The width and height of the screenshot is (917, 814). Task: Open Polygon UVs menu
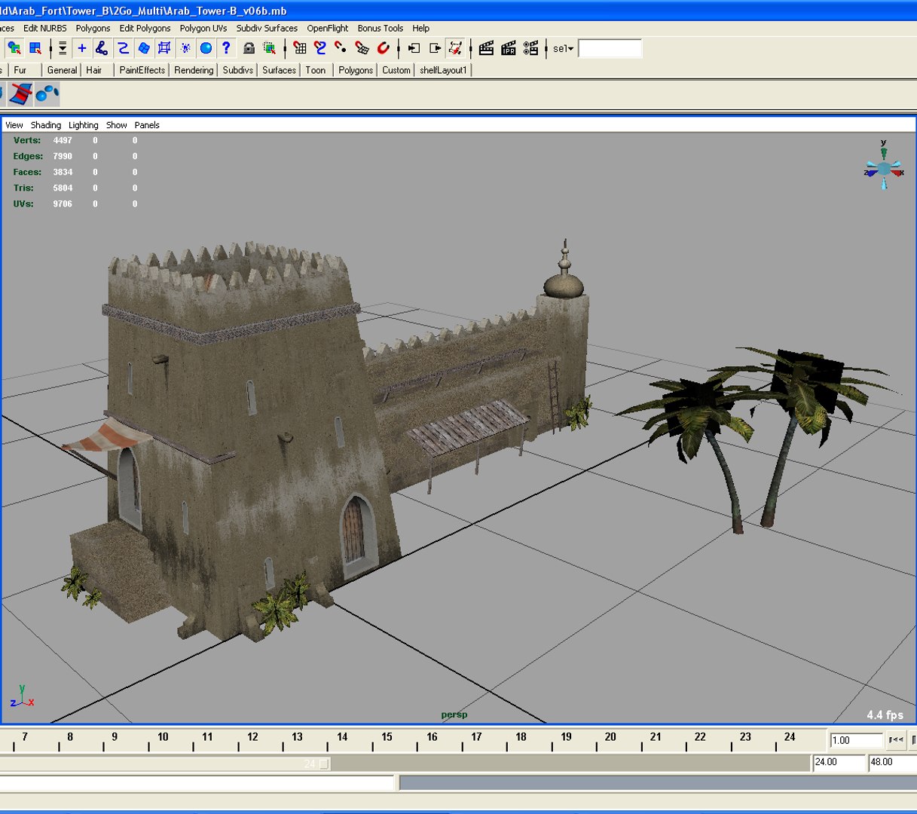pos(203,28)
